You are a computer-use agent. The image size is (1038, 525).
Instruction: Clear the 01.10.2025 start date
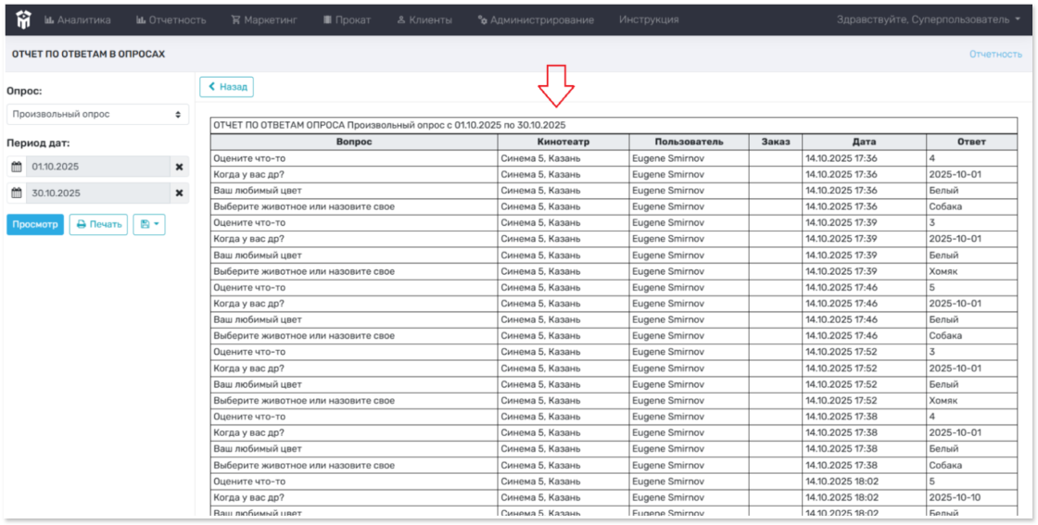click(x=179, y=168)
